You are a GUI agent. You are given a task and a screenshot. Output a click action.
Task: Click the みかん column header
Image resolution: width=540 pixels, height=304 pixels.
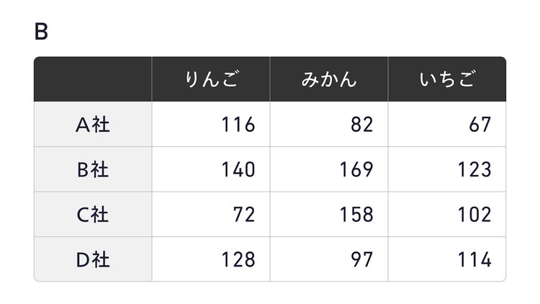point(329,79)
